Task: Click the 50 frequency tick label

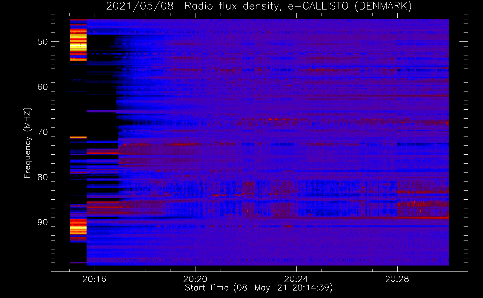Action: pos(43,42)
